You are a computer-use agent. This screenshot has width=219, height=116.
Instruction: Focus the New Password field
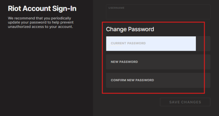158,62
